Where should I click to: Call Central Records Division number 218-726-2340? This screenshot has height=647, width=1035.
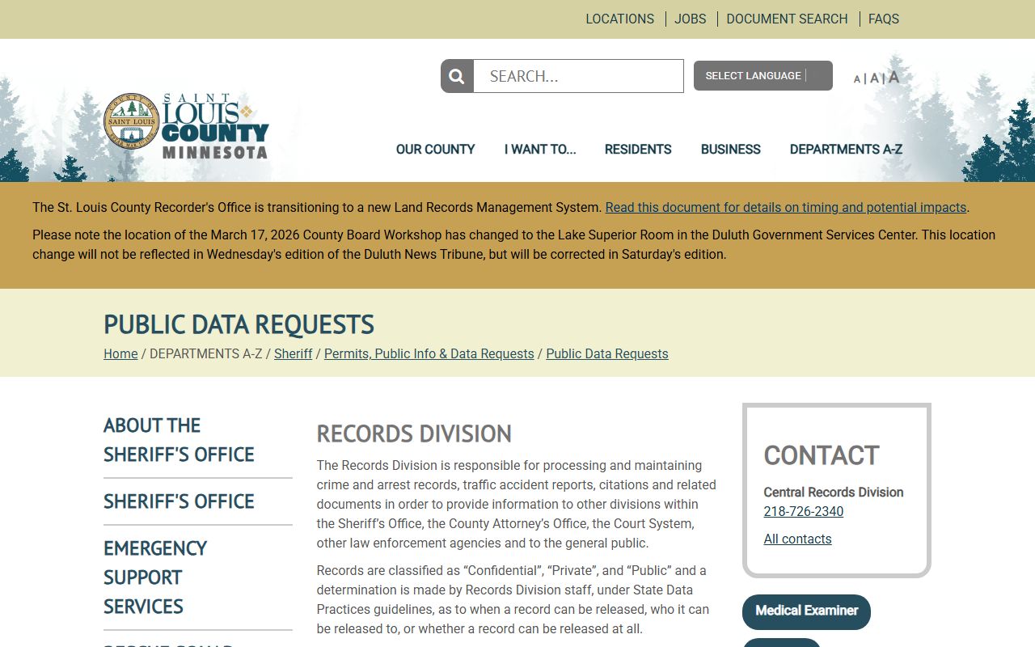click(x=804, y=511)
